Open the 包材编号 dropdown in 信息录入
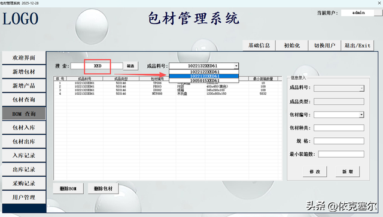The width and height of the screenshot is (383, 217). click(361, 114)
